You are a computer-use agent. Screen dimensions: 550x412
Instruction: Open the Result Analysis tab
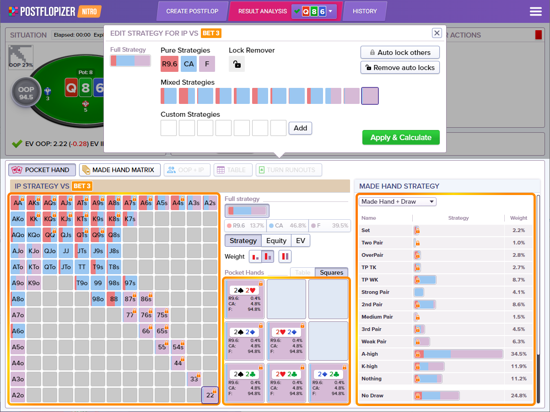coord(263,11)
